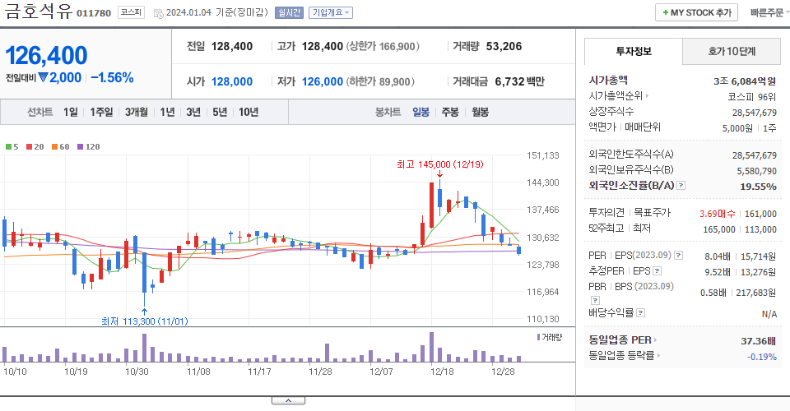Click help icon next to 외국인소진율(B/A)
Screen dimensions: 790x411
click(x=681, y=186)
